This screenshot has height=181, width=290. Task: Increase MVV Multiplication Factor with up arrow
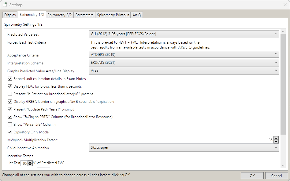click(276, 138)
